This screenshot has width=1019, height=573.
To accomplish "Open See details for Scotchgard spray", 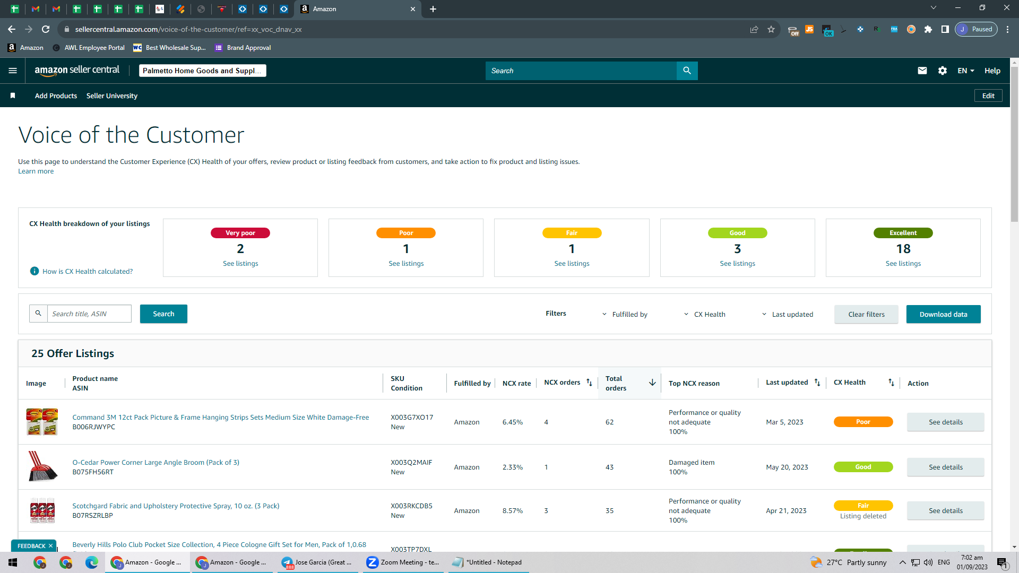I will click(x=945, y=511).
